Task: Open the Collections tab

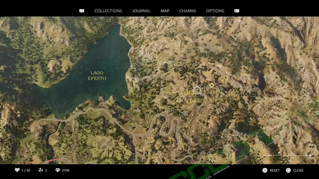Action: (108, 11)
